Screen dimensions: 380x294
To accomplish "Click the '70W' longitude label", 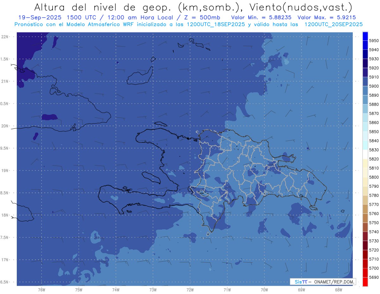I will (264, 290).
